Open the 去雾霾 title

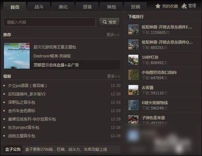[148, 88]
